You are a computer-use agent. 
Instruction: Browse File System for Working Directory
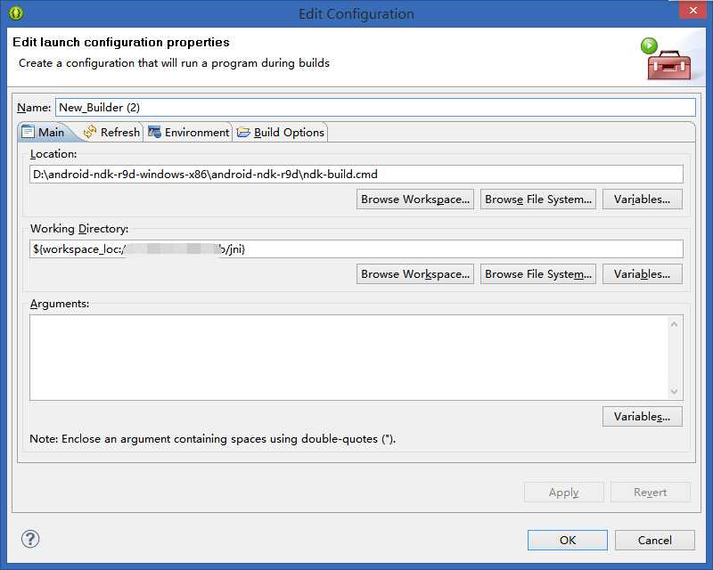538,274
